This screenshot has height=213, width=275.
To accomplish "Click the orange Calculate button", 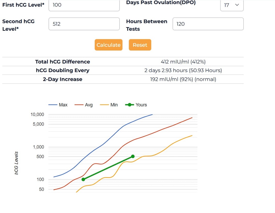I will pos(109,45).
